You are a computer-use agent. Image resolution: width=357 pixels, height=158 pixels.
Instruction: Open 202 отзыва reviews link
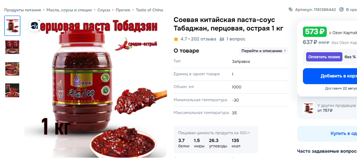[x=204, y=39]
